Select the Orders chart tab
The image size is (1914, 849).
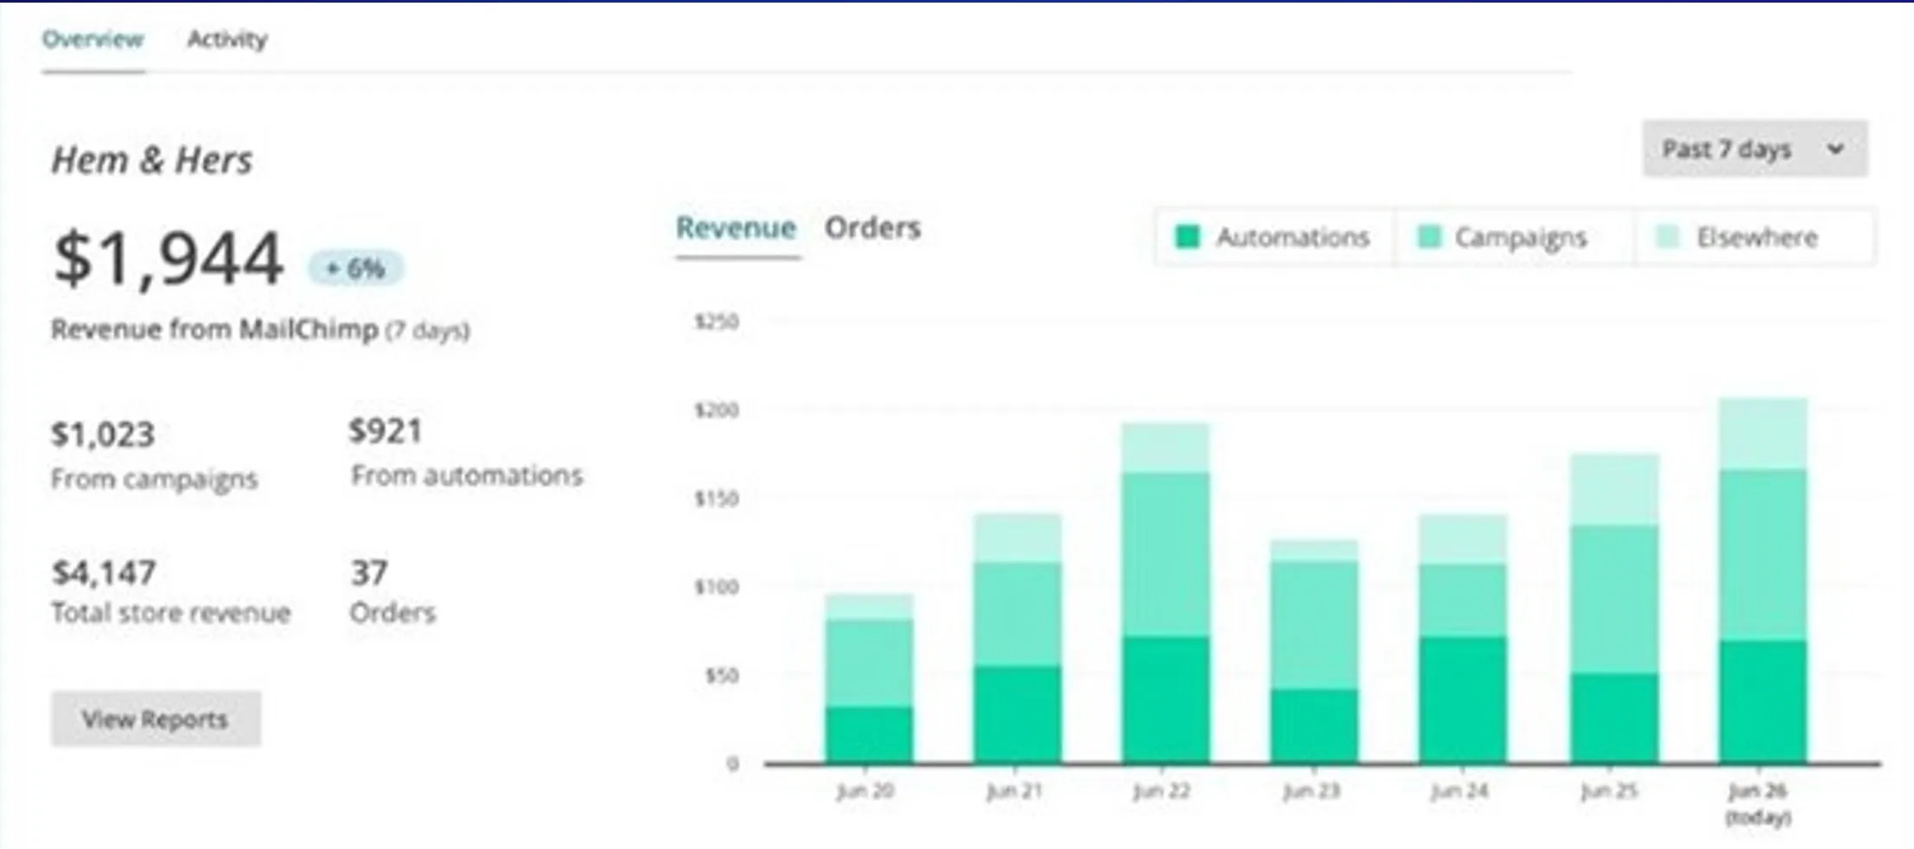click(872, 228)
